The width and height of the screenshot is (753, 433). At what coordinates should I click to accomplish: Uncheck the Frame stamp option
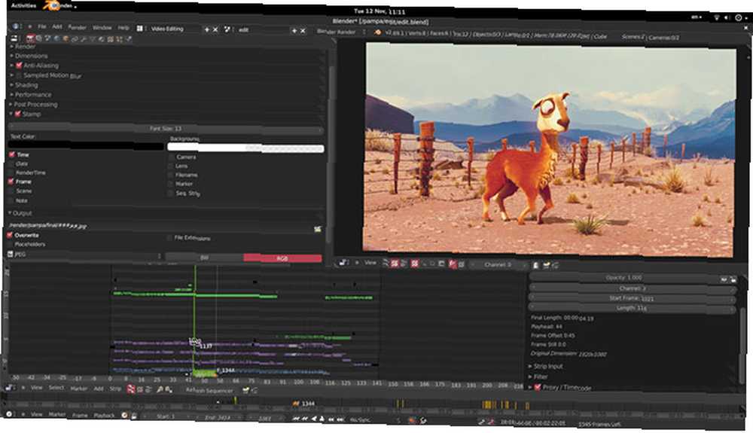tap(11, 181)
